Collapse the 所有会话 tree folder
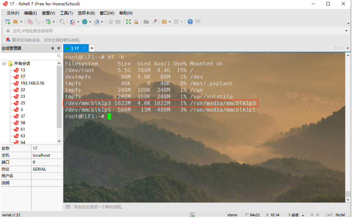 pos(4,64)
